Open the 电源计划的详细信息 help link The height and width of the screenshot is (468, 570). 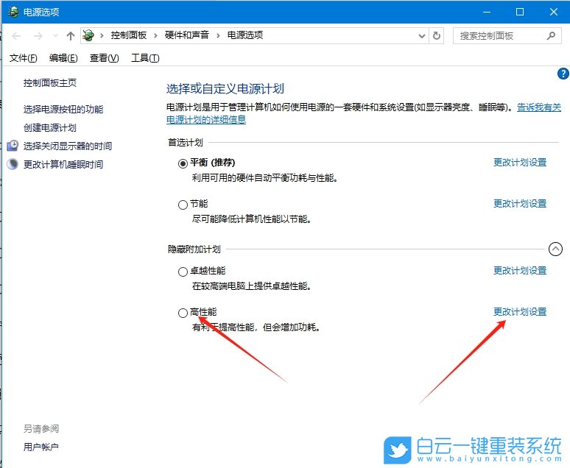(206, 119)
